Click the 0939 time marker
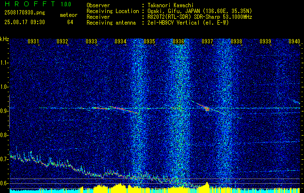 coord(265,41)
